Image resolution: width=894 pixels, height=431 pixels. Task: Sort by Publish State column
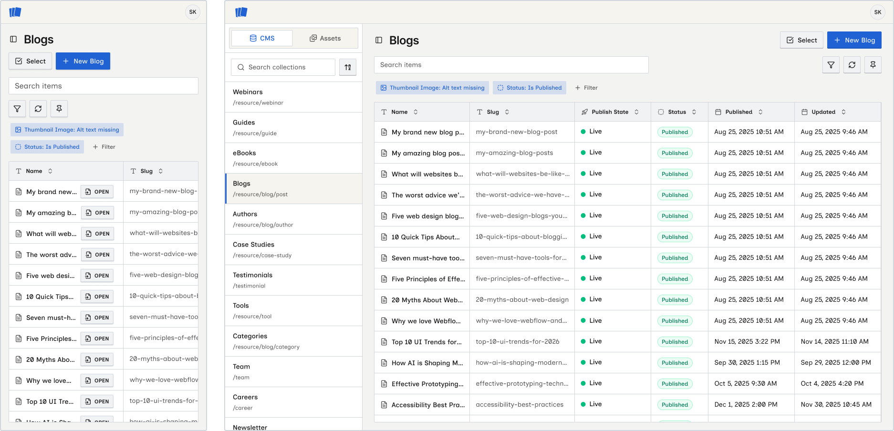(x=636, y=112)
